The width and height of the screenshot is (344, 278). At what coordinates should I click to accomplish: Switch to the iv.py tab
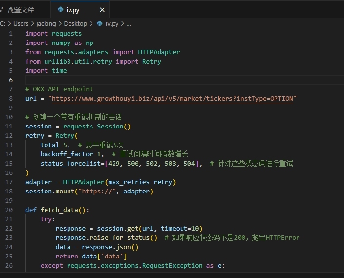click(x=80, y=10)
